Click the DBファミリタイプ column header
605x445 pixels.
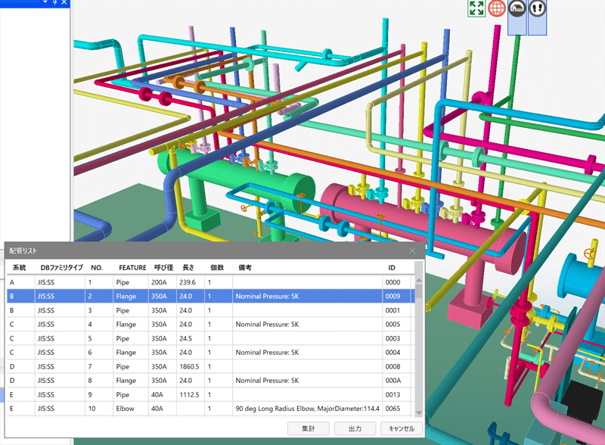[x=61, y=268]
